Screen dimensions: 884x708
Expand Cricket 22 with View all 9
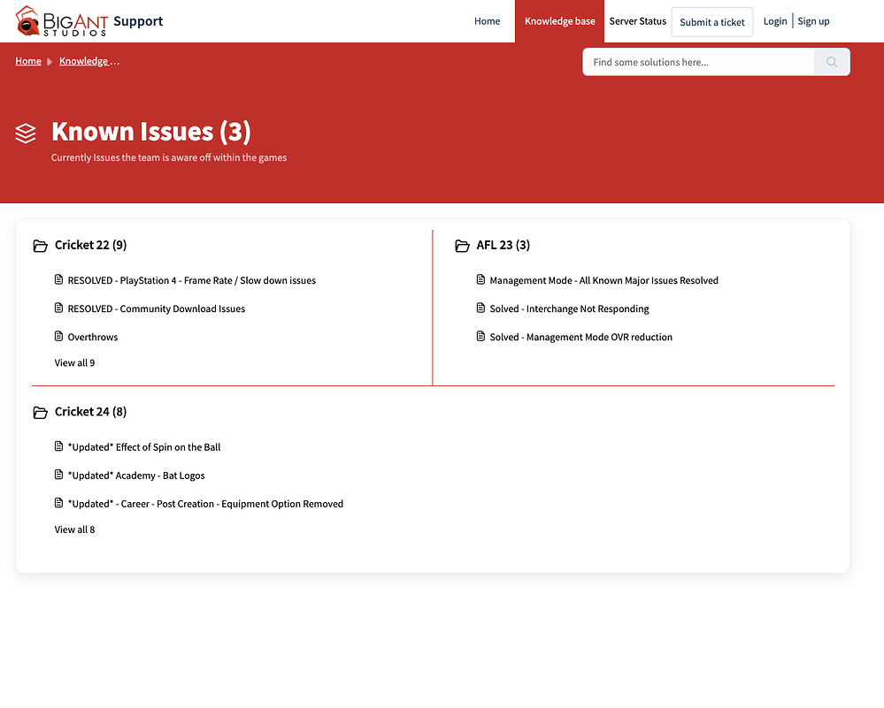coord(74,363)
